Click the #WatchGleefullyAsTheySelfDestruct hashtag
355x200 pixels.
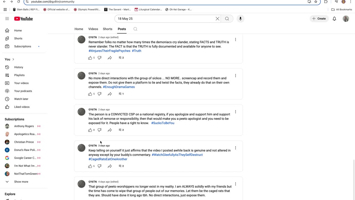click(x=177, y=155)
